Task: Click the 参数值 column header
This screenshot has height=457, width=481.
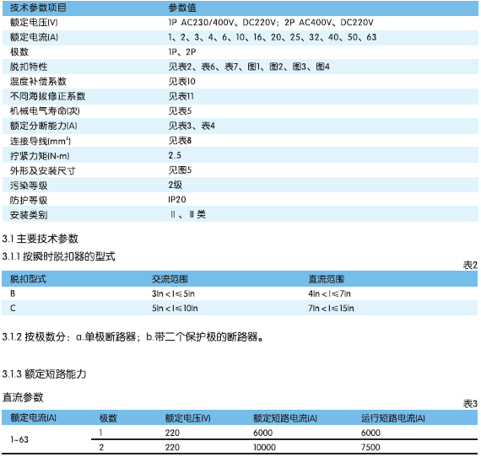Action: point(182,8)
